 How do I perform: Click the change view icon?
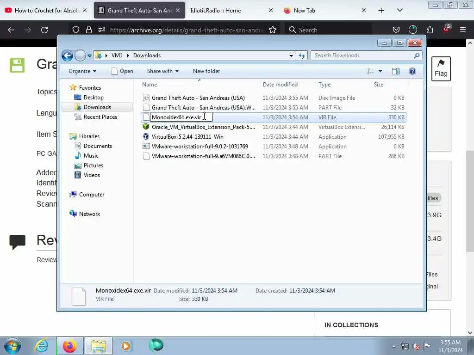click(370, 71)
